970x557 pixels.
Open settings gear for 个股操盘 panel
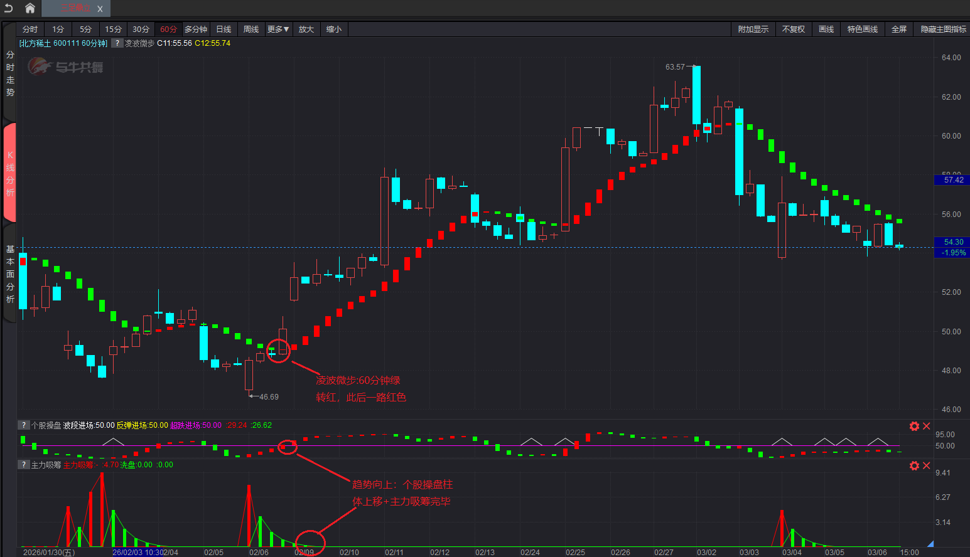click(x=914, y=427)
